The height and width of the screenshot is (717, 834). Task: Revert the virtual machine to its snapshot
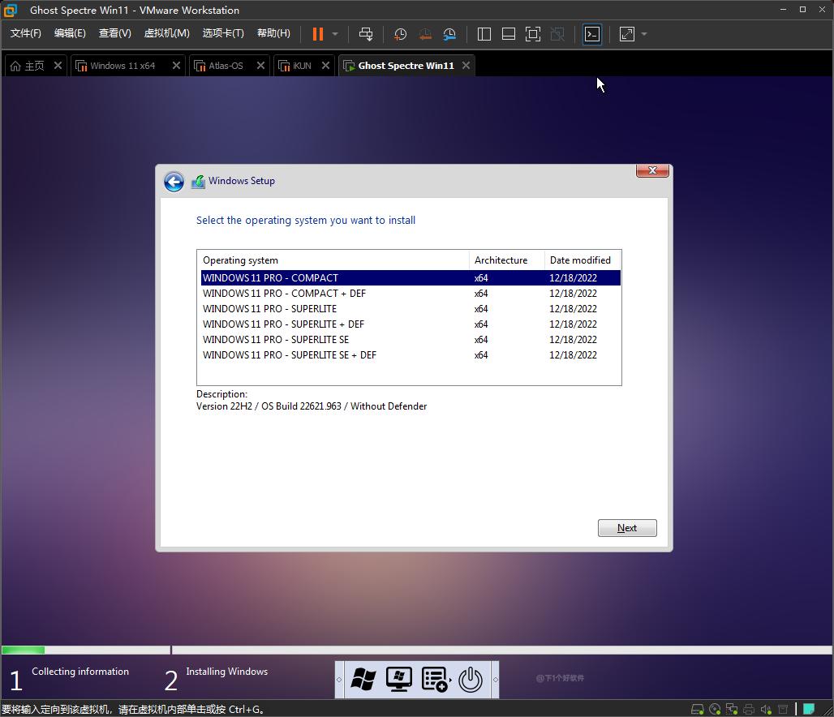[x=424, y=34]
